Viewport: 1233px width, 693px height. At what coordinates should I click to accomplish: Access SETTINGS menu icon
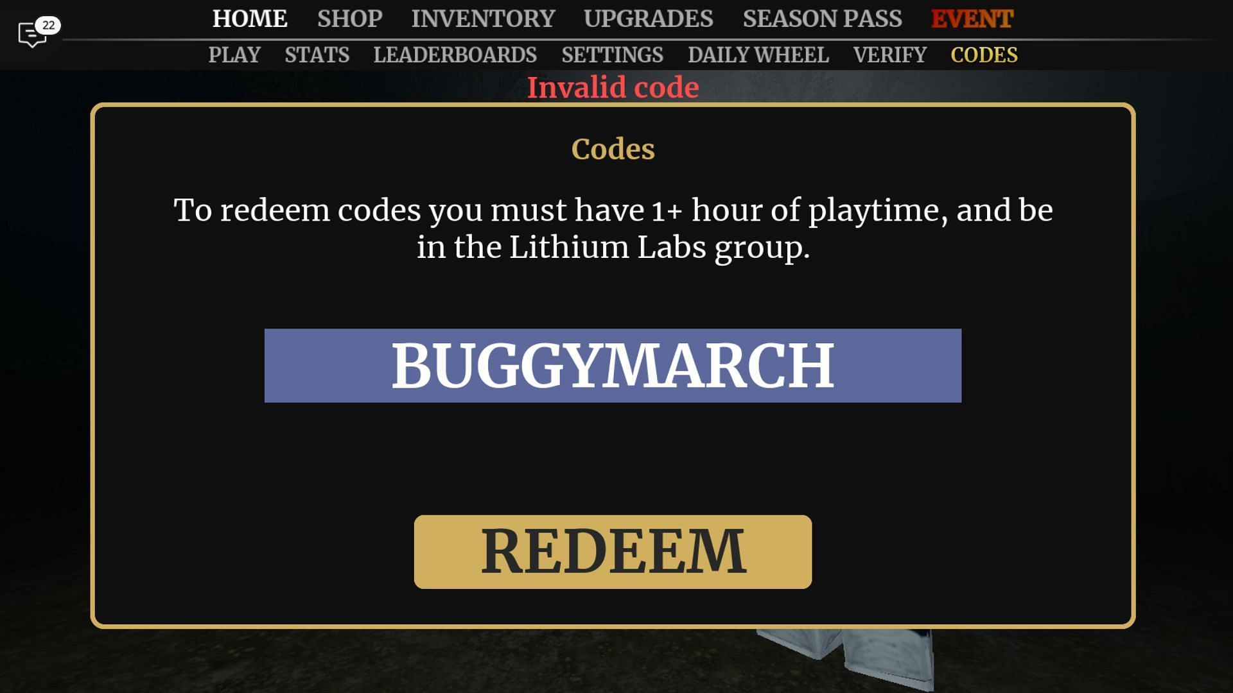tap(612, 55)
